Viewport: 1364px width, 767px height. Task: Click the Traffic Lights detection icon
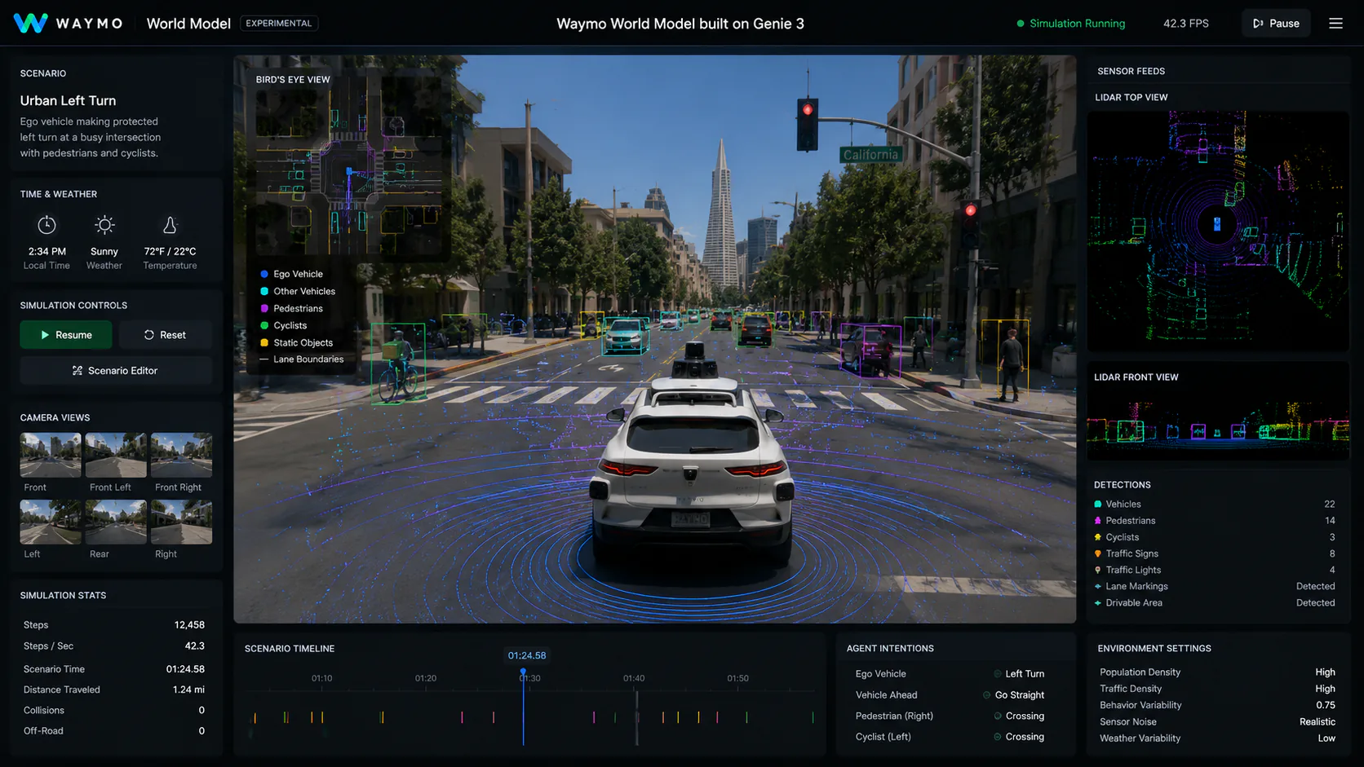1097,570
